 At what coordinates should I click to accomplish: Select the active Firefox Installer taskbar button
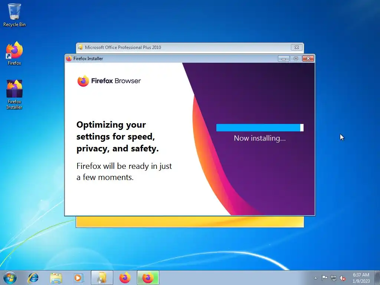tap(148, 278)
